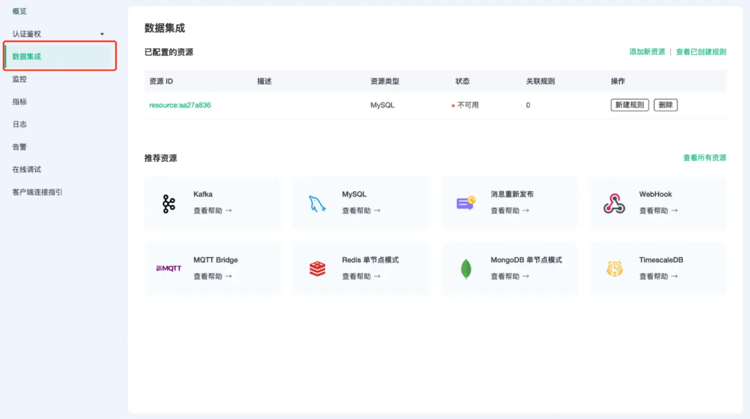Click the MongoDB 单节点模式 card title
750x419 pixels.
(x=526, y=260)
